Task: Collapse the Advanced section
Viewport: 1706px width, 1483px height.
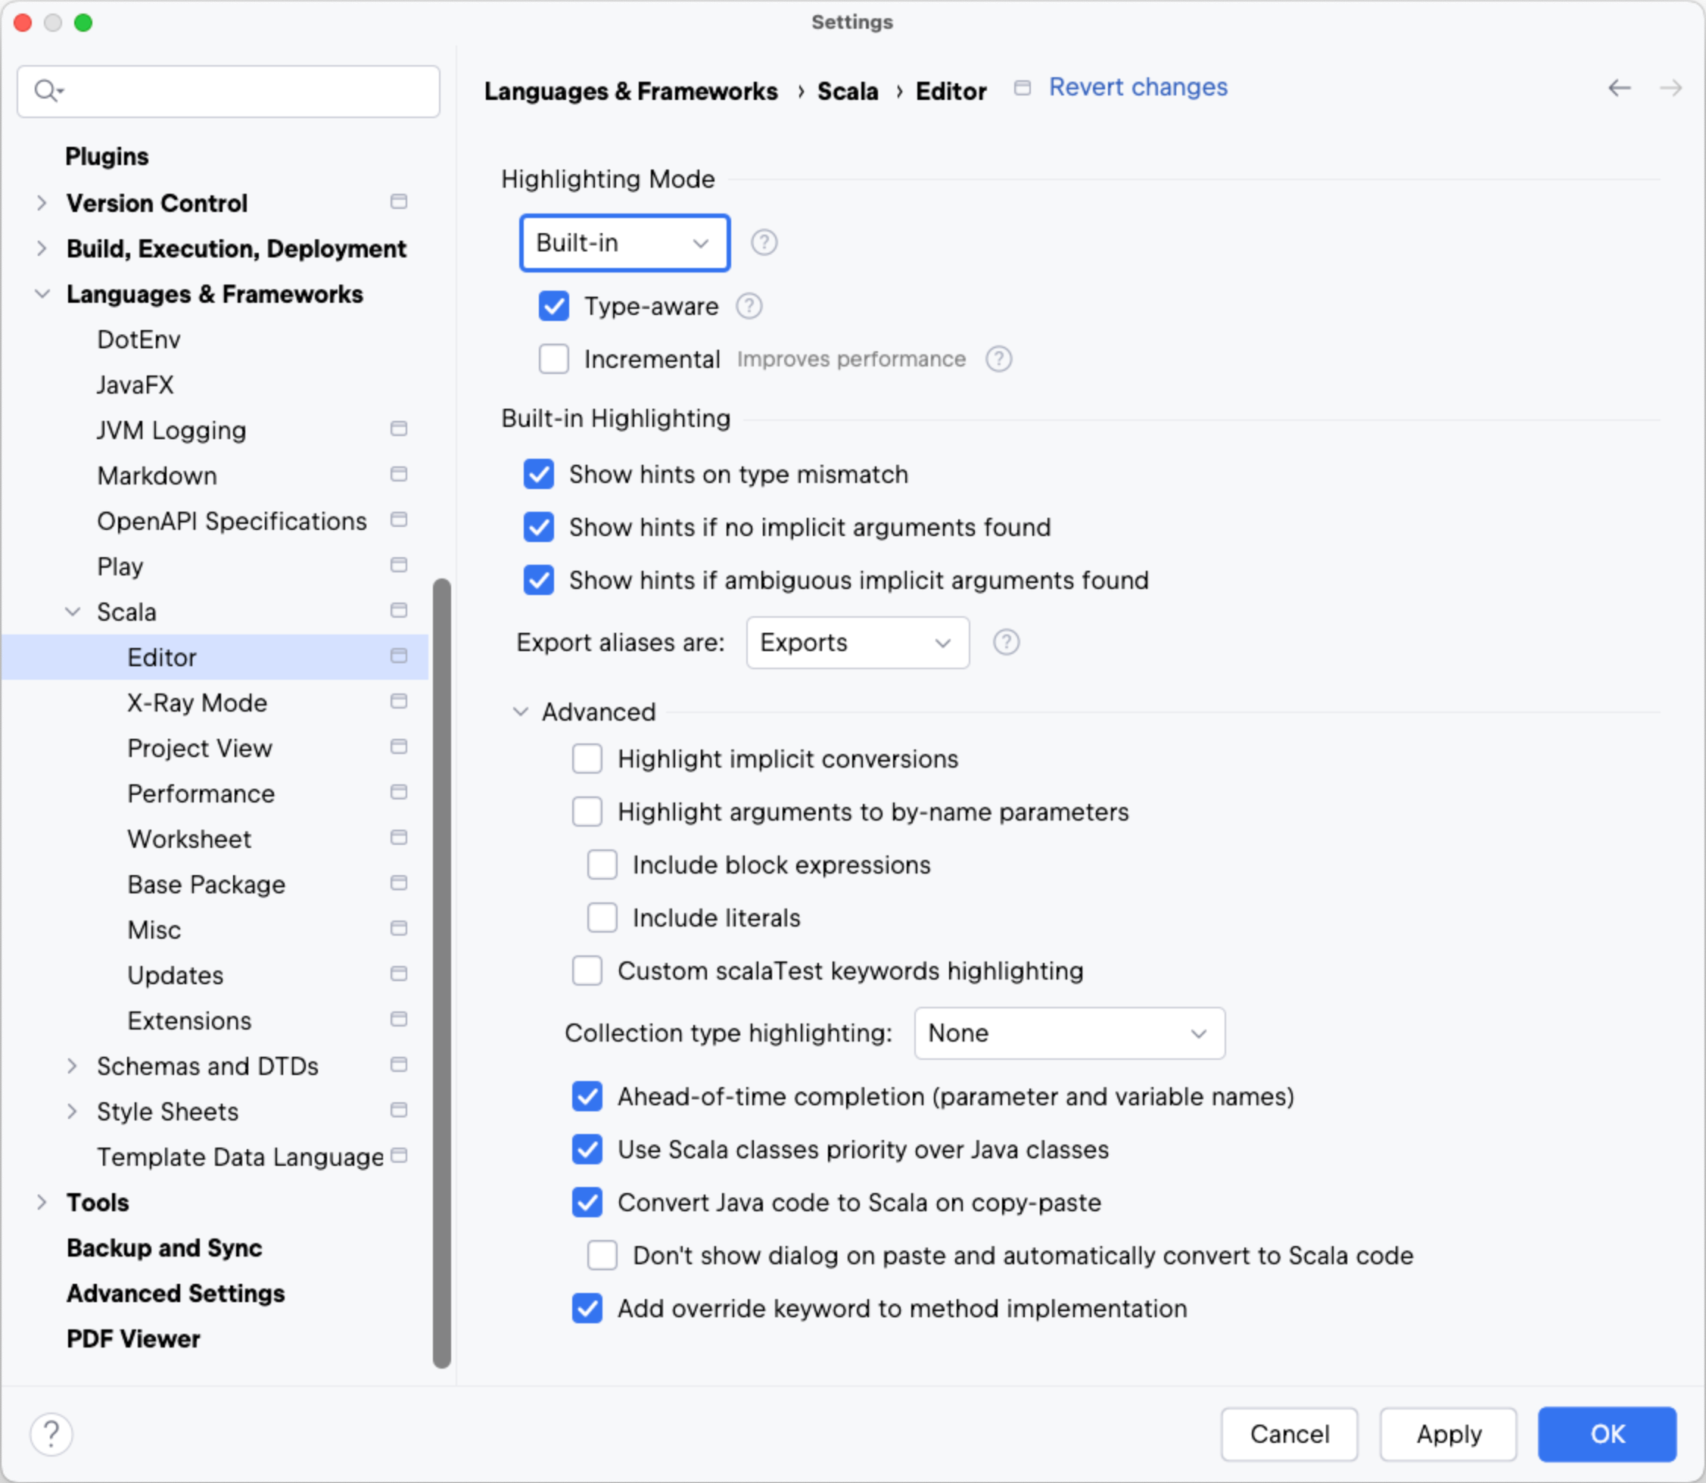Action: 521,712
